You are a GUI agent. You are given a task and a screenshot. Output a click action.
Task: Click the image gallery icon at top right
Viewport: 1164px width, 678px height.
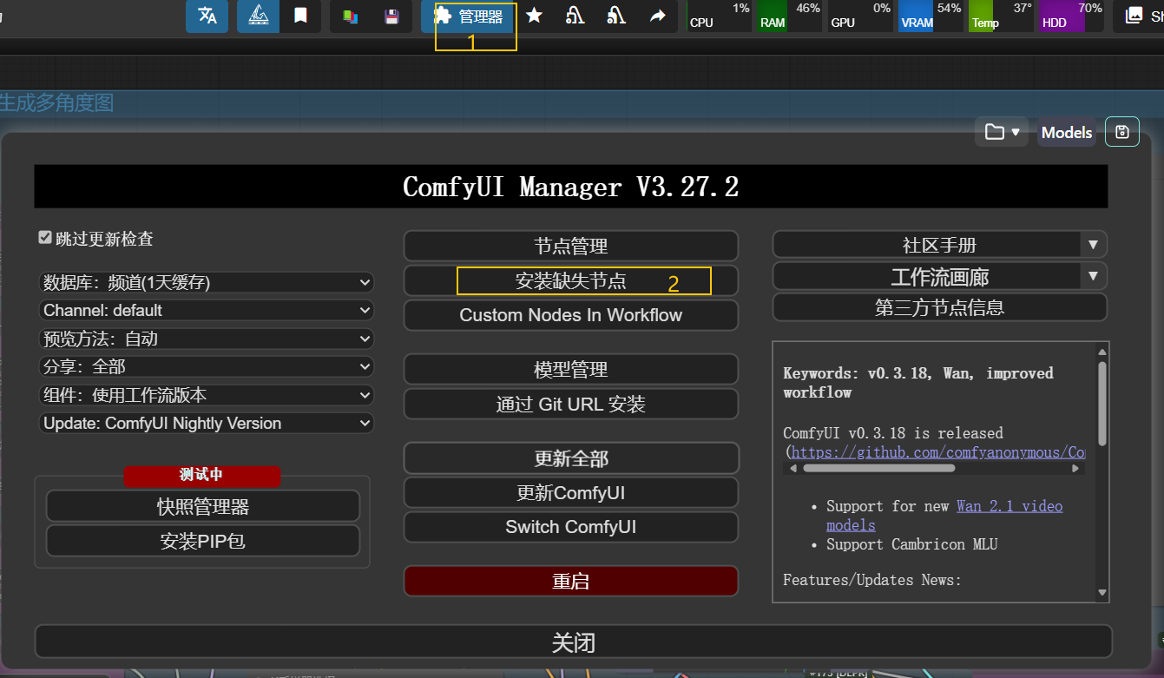click(1134, 15)
